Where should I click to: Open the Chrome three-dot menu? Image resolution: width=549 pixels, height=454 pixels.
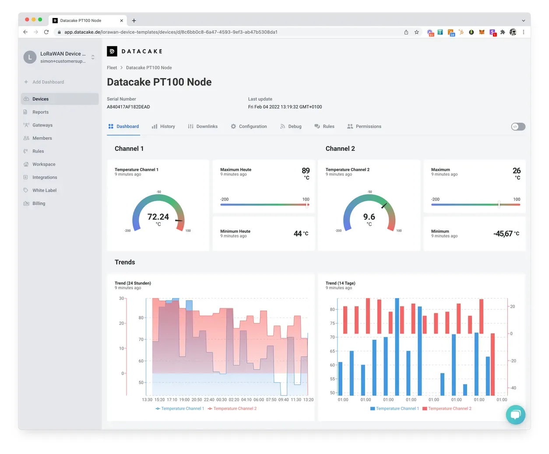click(x=523, y=32)
